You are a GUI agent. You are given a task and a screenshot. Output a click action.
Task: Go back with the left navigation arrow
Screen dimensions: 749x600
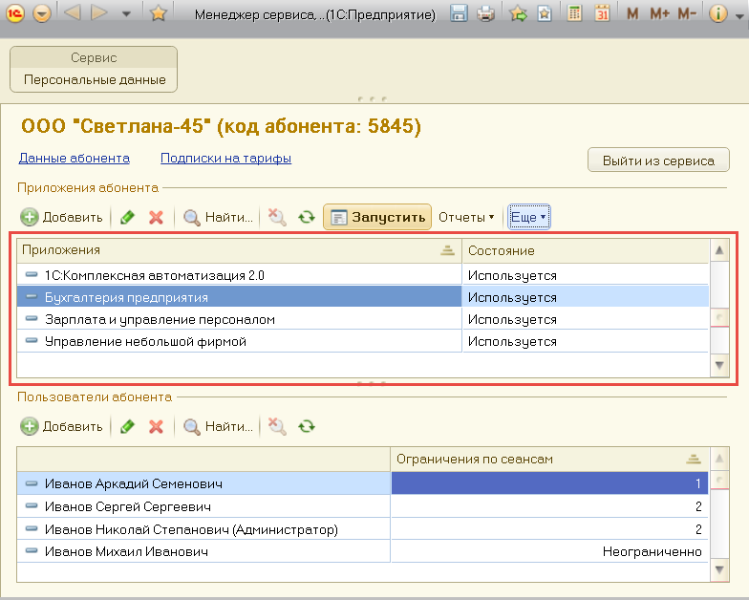point(73,13)
